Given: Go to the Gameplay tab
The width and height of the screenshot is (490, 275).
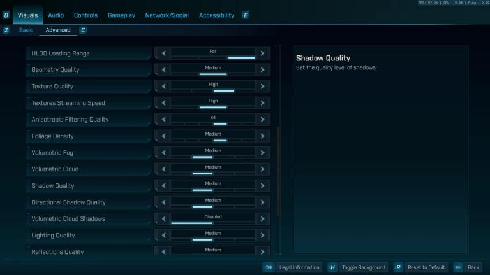Looking at the screenshot, I should [121, 15].
